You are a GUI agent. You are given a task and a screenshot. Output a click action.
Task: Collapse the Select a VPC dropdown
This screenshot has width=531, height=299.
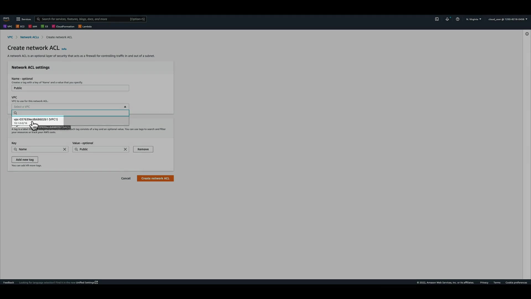[x=125, y=107]
